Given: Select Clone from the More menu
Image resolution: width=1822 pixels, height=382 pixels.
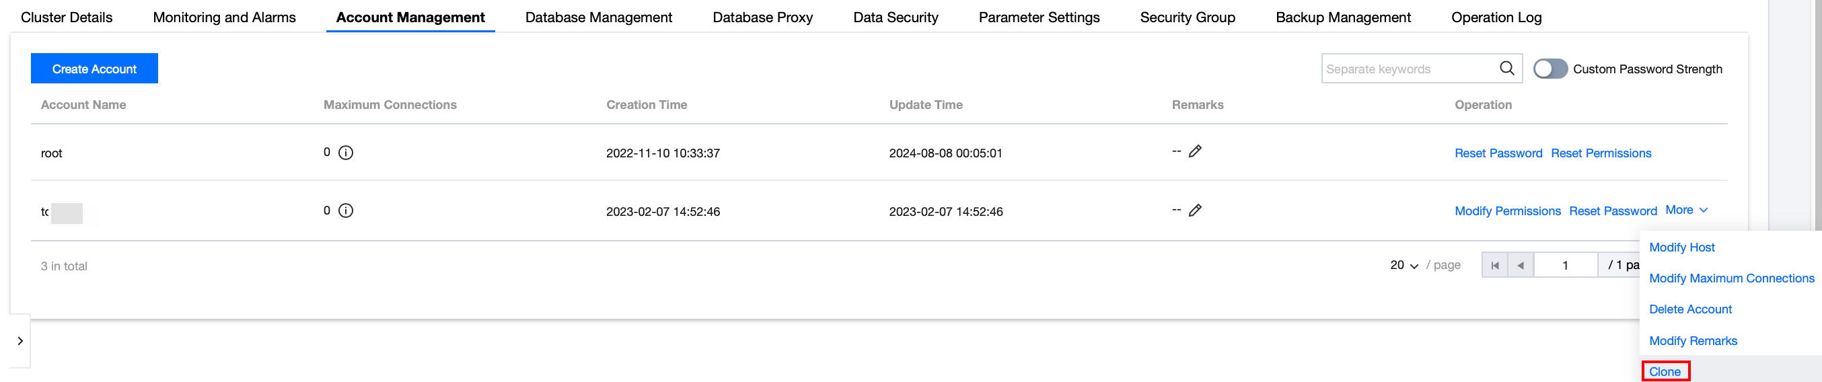Looking at the screenshot, I should [1665, 371].
